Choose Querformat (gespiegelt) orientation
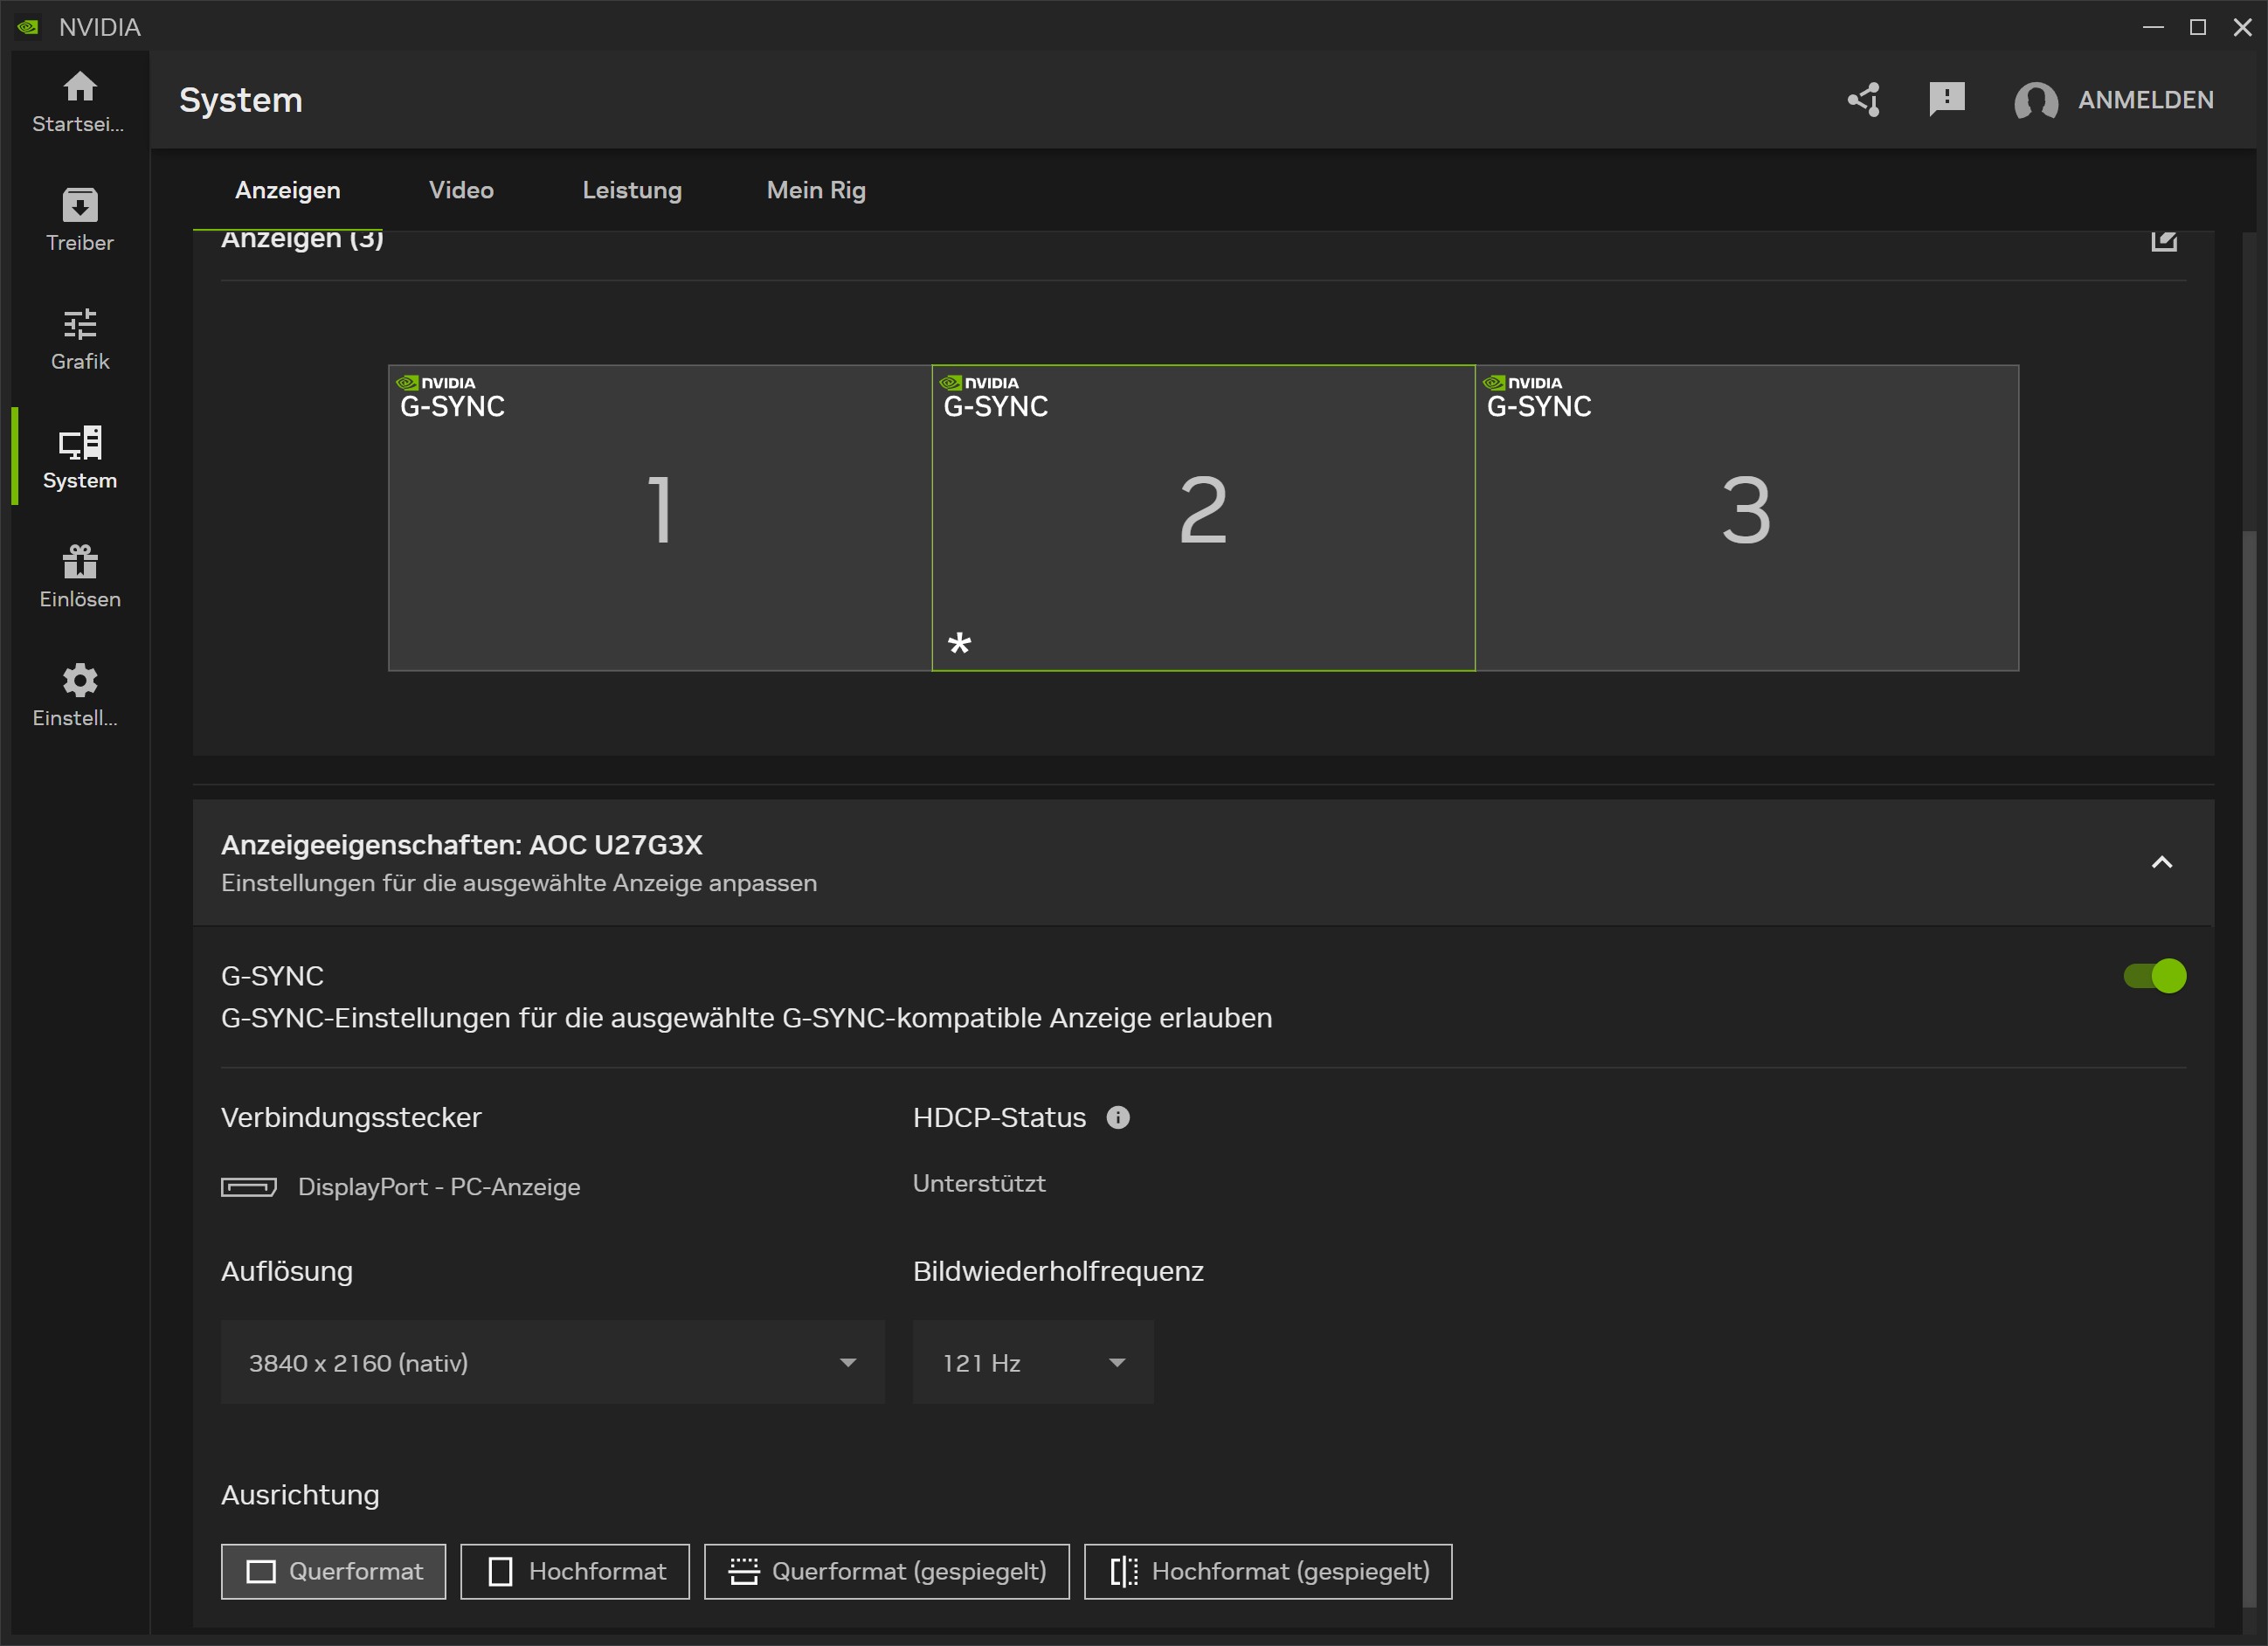The image size is (2268, 1646). [x=886, y=1571]
